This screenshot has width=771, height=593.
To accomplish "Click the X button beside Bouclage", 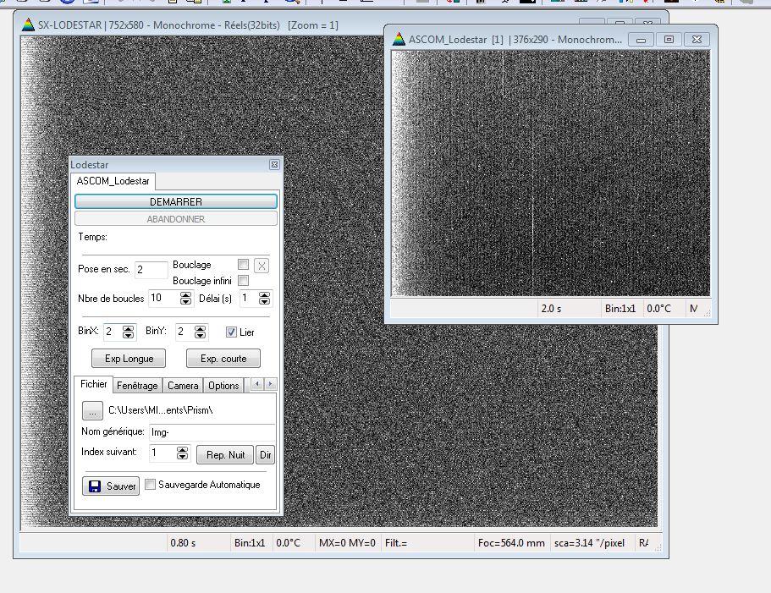I will click(262, 266).
